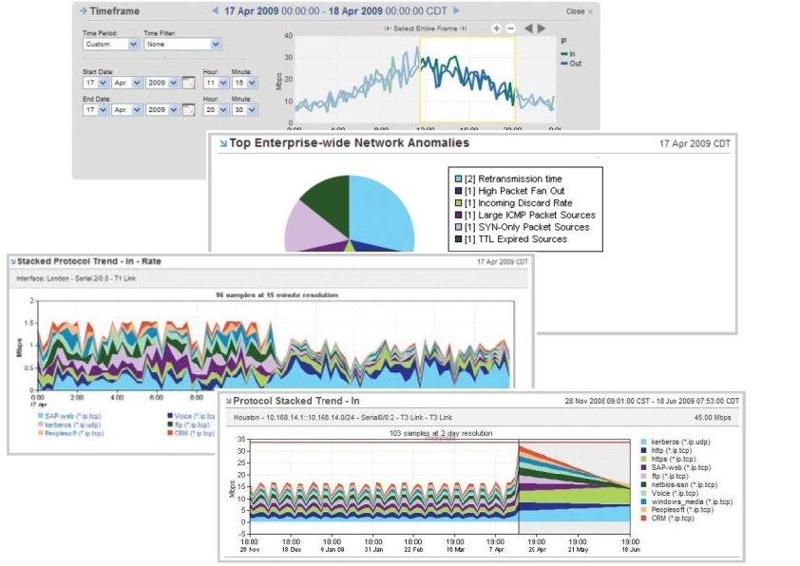Click SAP-web legend in Stacked Protocol Trend Rate

(x=69, y=417)
